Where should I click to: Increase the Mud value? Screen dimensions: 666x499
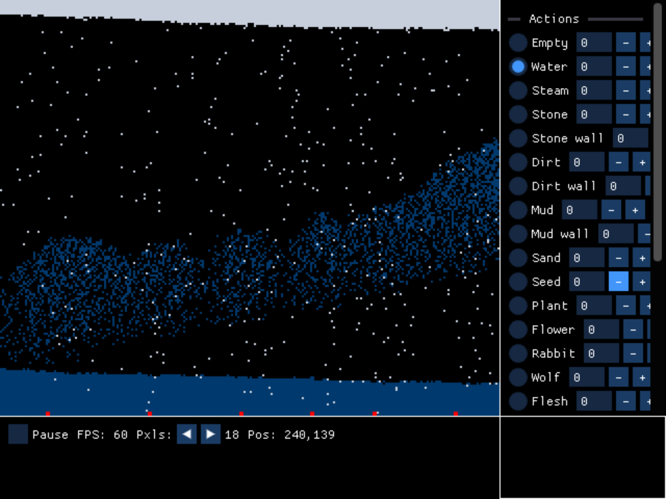635,210
